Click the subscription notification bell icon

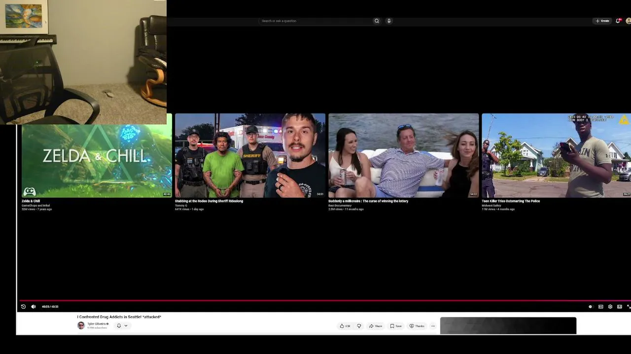point(119,325)
